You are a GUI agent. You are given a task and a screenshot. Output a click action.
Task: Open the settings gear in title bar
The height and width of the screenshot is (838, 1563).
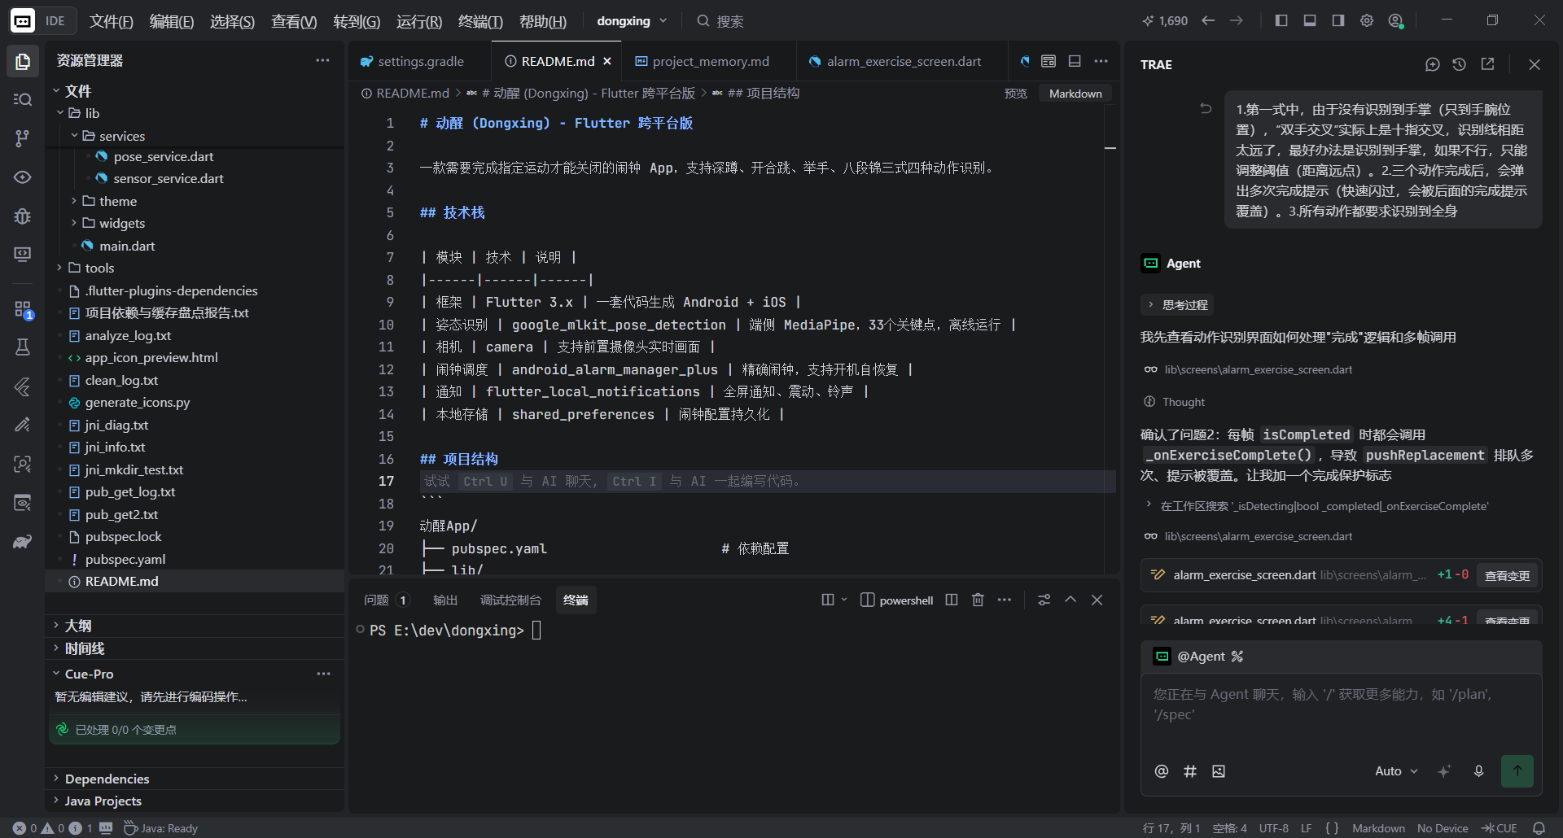(1367, 20)
